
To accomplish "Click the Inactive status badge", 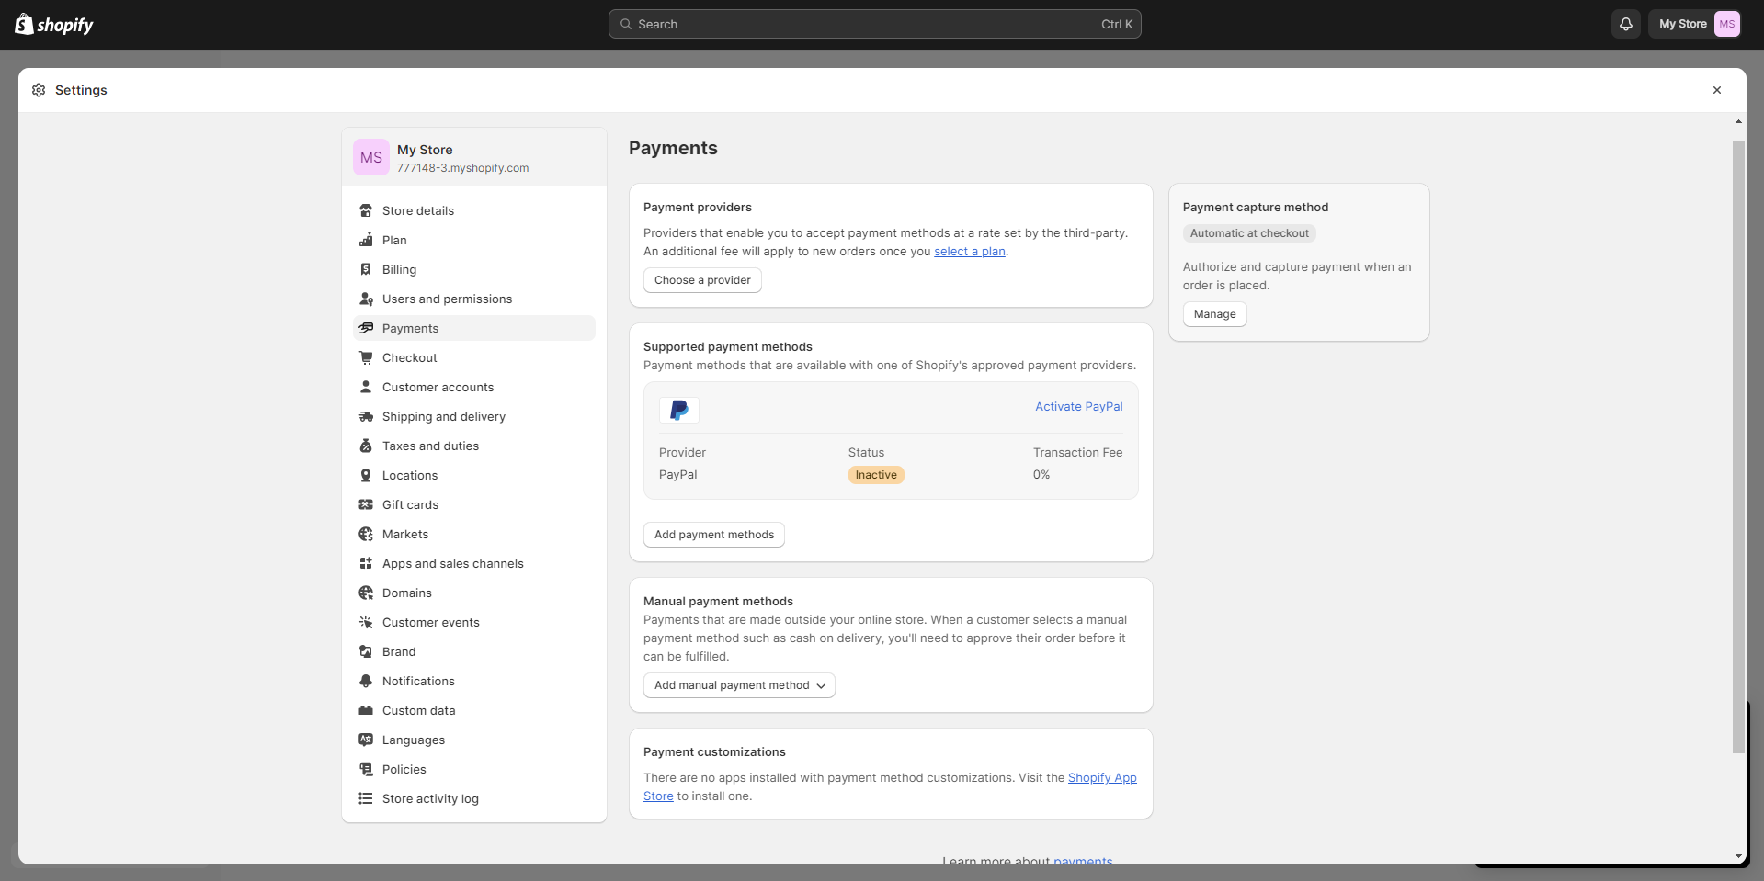I will [876, 475].
